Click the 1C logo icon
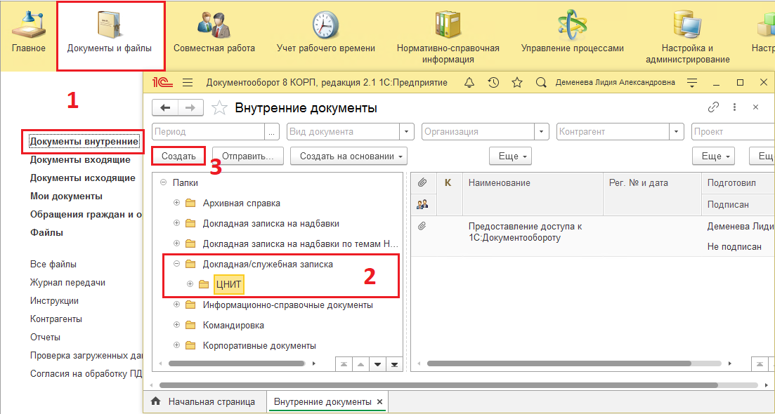Image resolution: width=775 pixels, height=414 pixels. (x=162, y=82)
